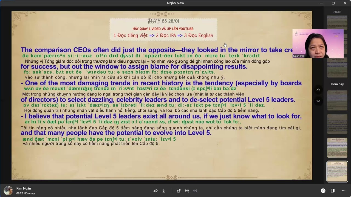Viewport: 351px width, 197px height.
Task: Maximize the Ngân New viewer window
Action: 333,3
